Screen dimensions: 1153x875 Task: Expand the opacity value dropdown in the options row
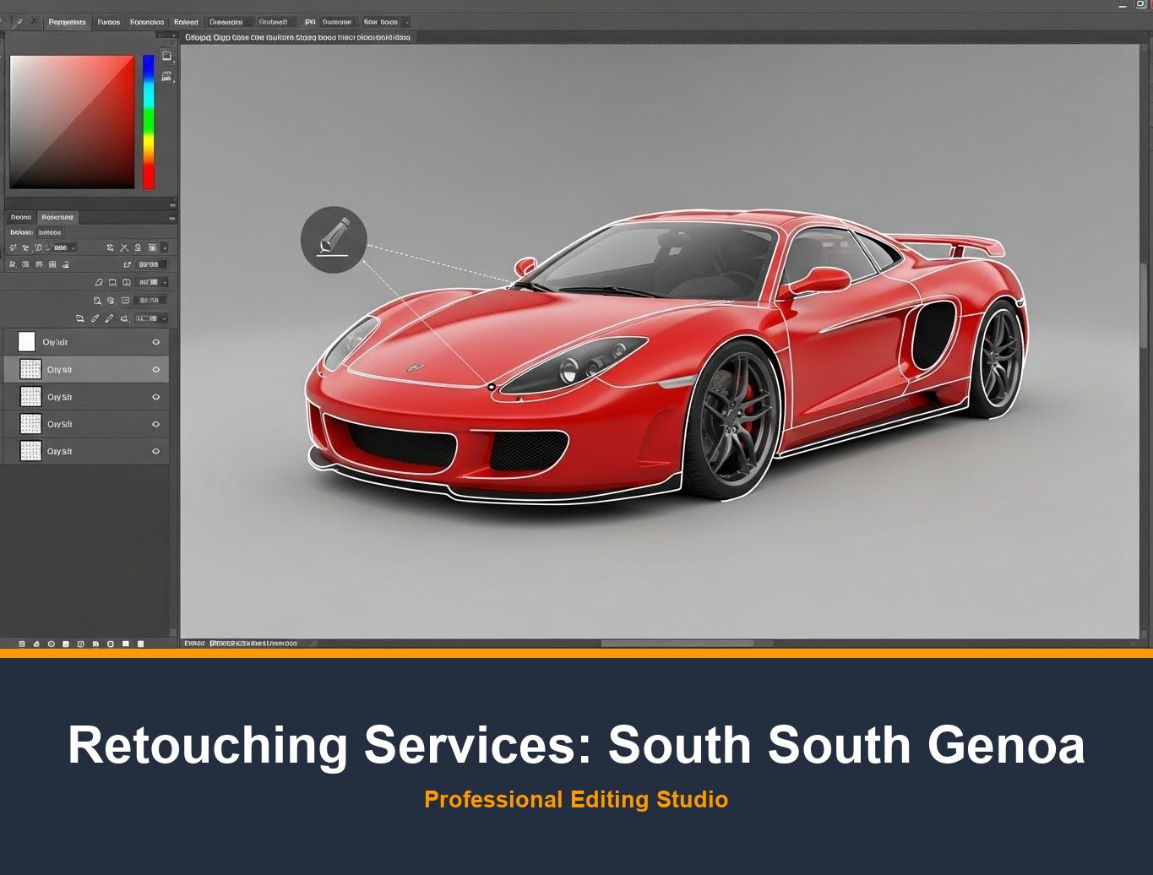point(72,247)
